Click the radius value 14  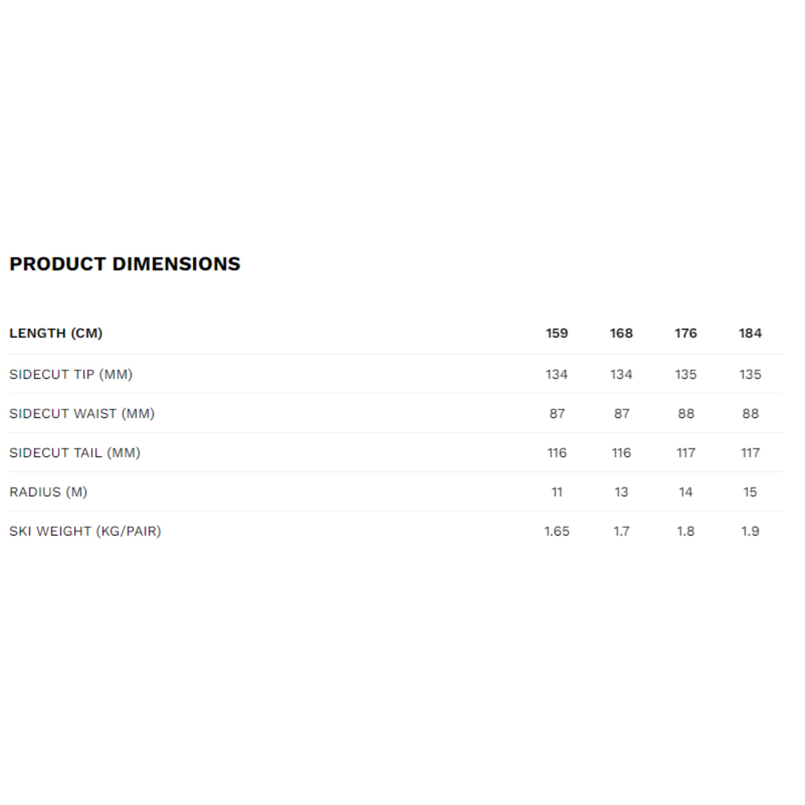click(x=686, y=492)
